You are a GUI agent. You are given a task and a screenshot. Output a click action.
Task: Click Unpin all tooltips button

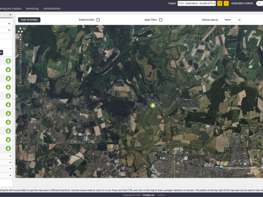29,20
